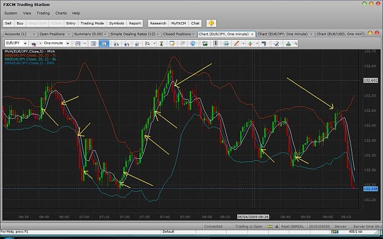Click the Trading Mode button
The height and width of the screenshot is (239, 383).
(x=92, y=23)
